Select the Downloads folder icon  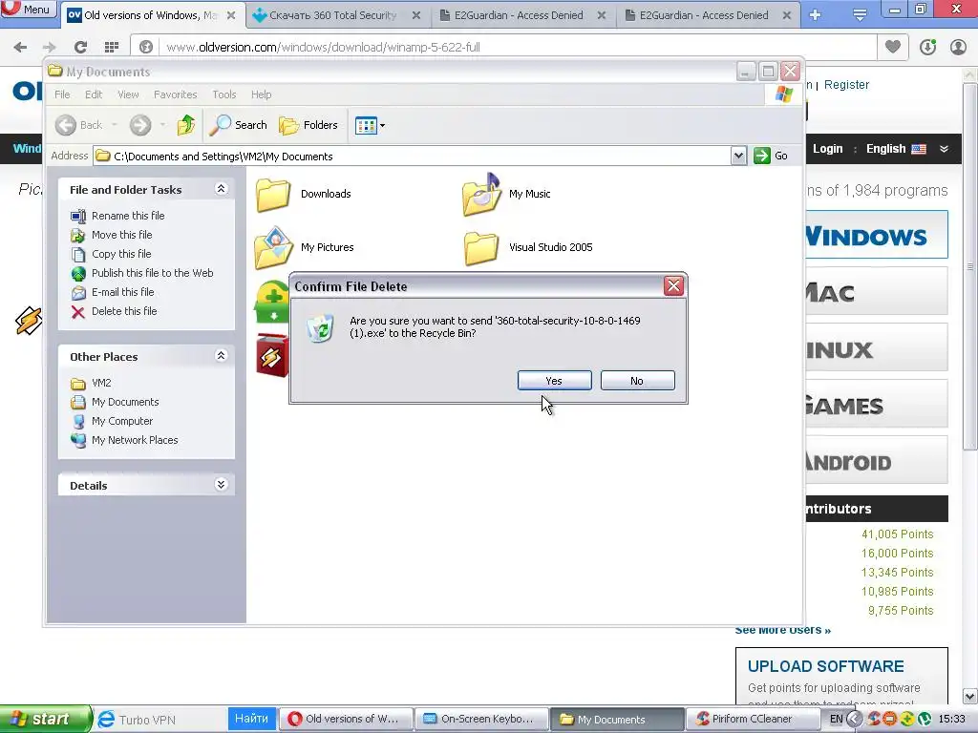click(273, 194)
